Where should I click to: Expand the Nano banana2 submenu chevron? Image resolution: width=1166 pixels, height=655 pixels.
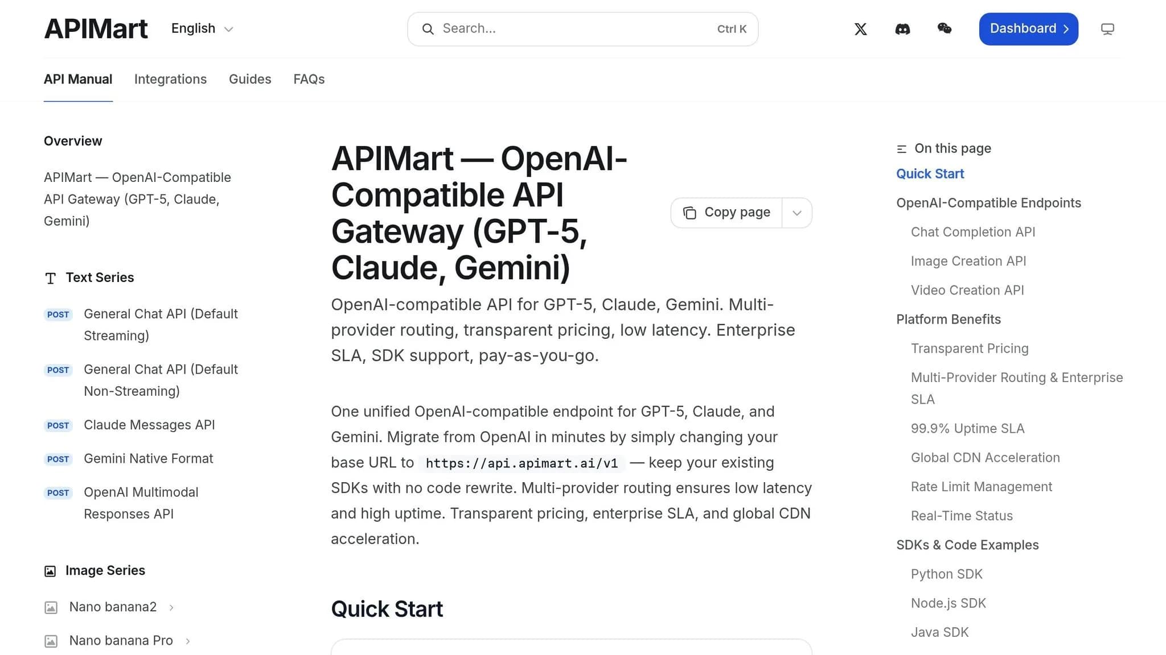click(x=171, y=607)
